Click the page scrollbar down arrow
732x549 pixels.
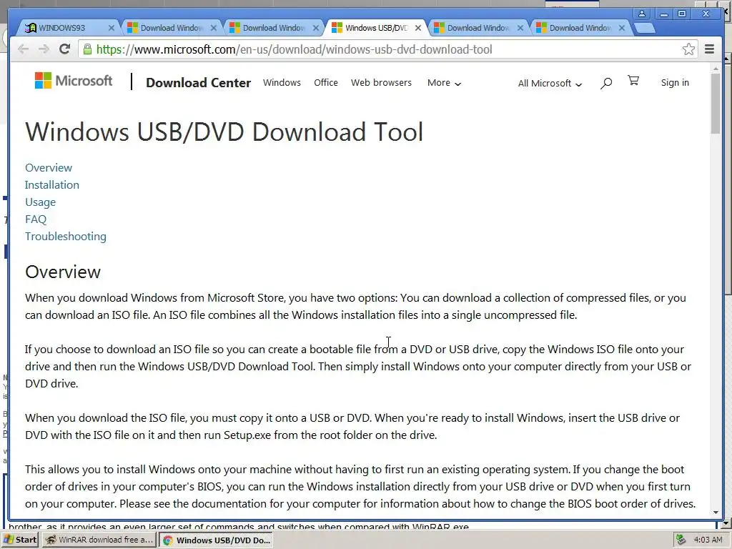pos(716,513)
